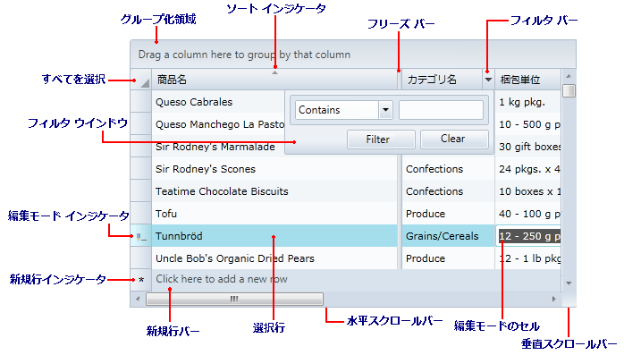Click the vertical scrollbar up arrow

click(569, 76)
